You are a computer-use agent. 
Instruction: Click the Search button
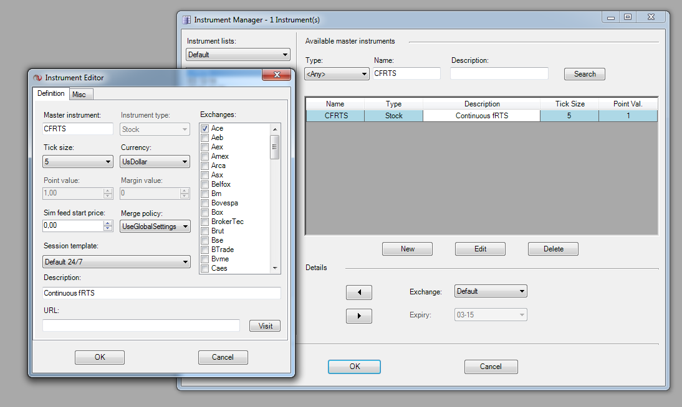click(585, 74)
